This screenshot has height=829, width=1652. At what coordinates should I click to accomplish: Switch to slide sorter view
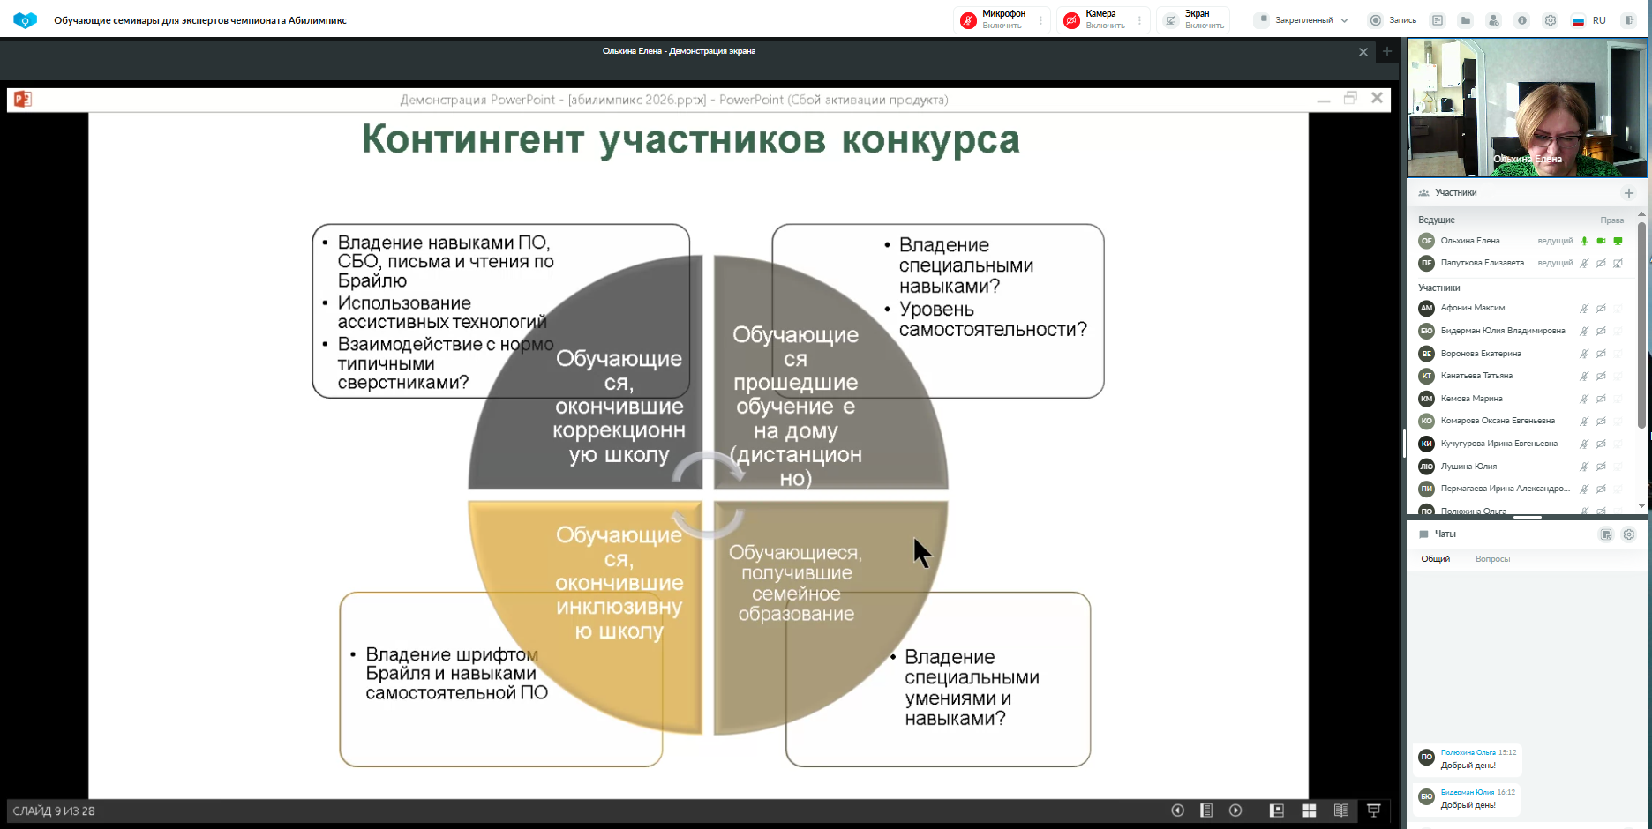pyautogui.click(x=1309, y=810)
